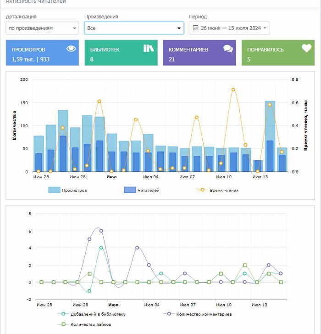Toggle Просмотров series in chart legend
The image size is (321, 334).
[x=67, y=190]
